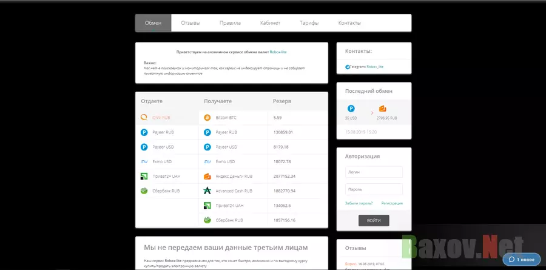Image resolution: width=546 pixels, height=270 pixels.
Task: Select Сбербанк RUB in Отдаете list
Action: click(167, 191)
